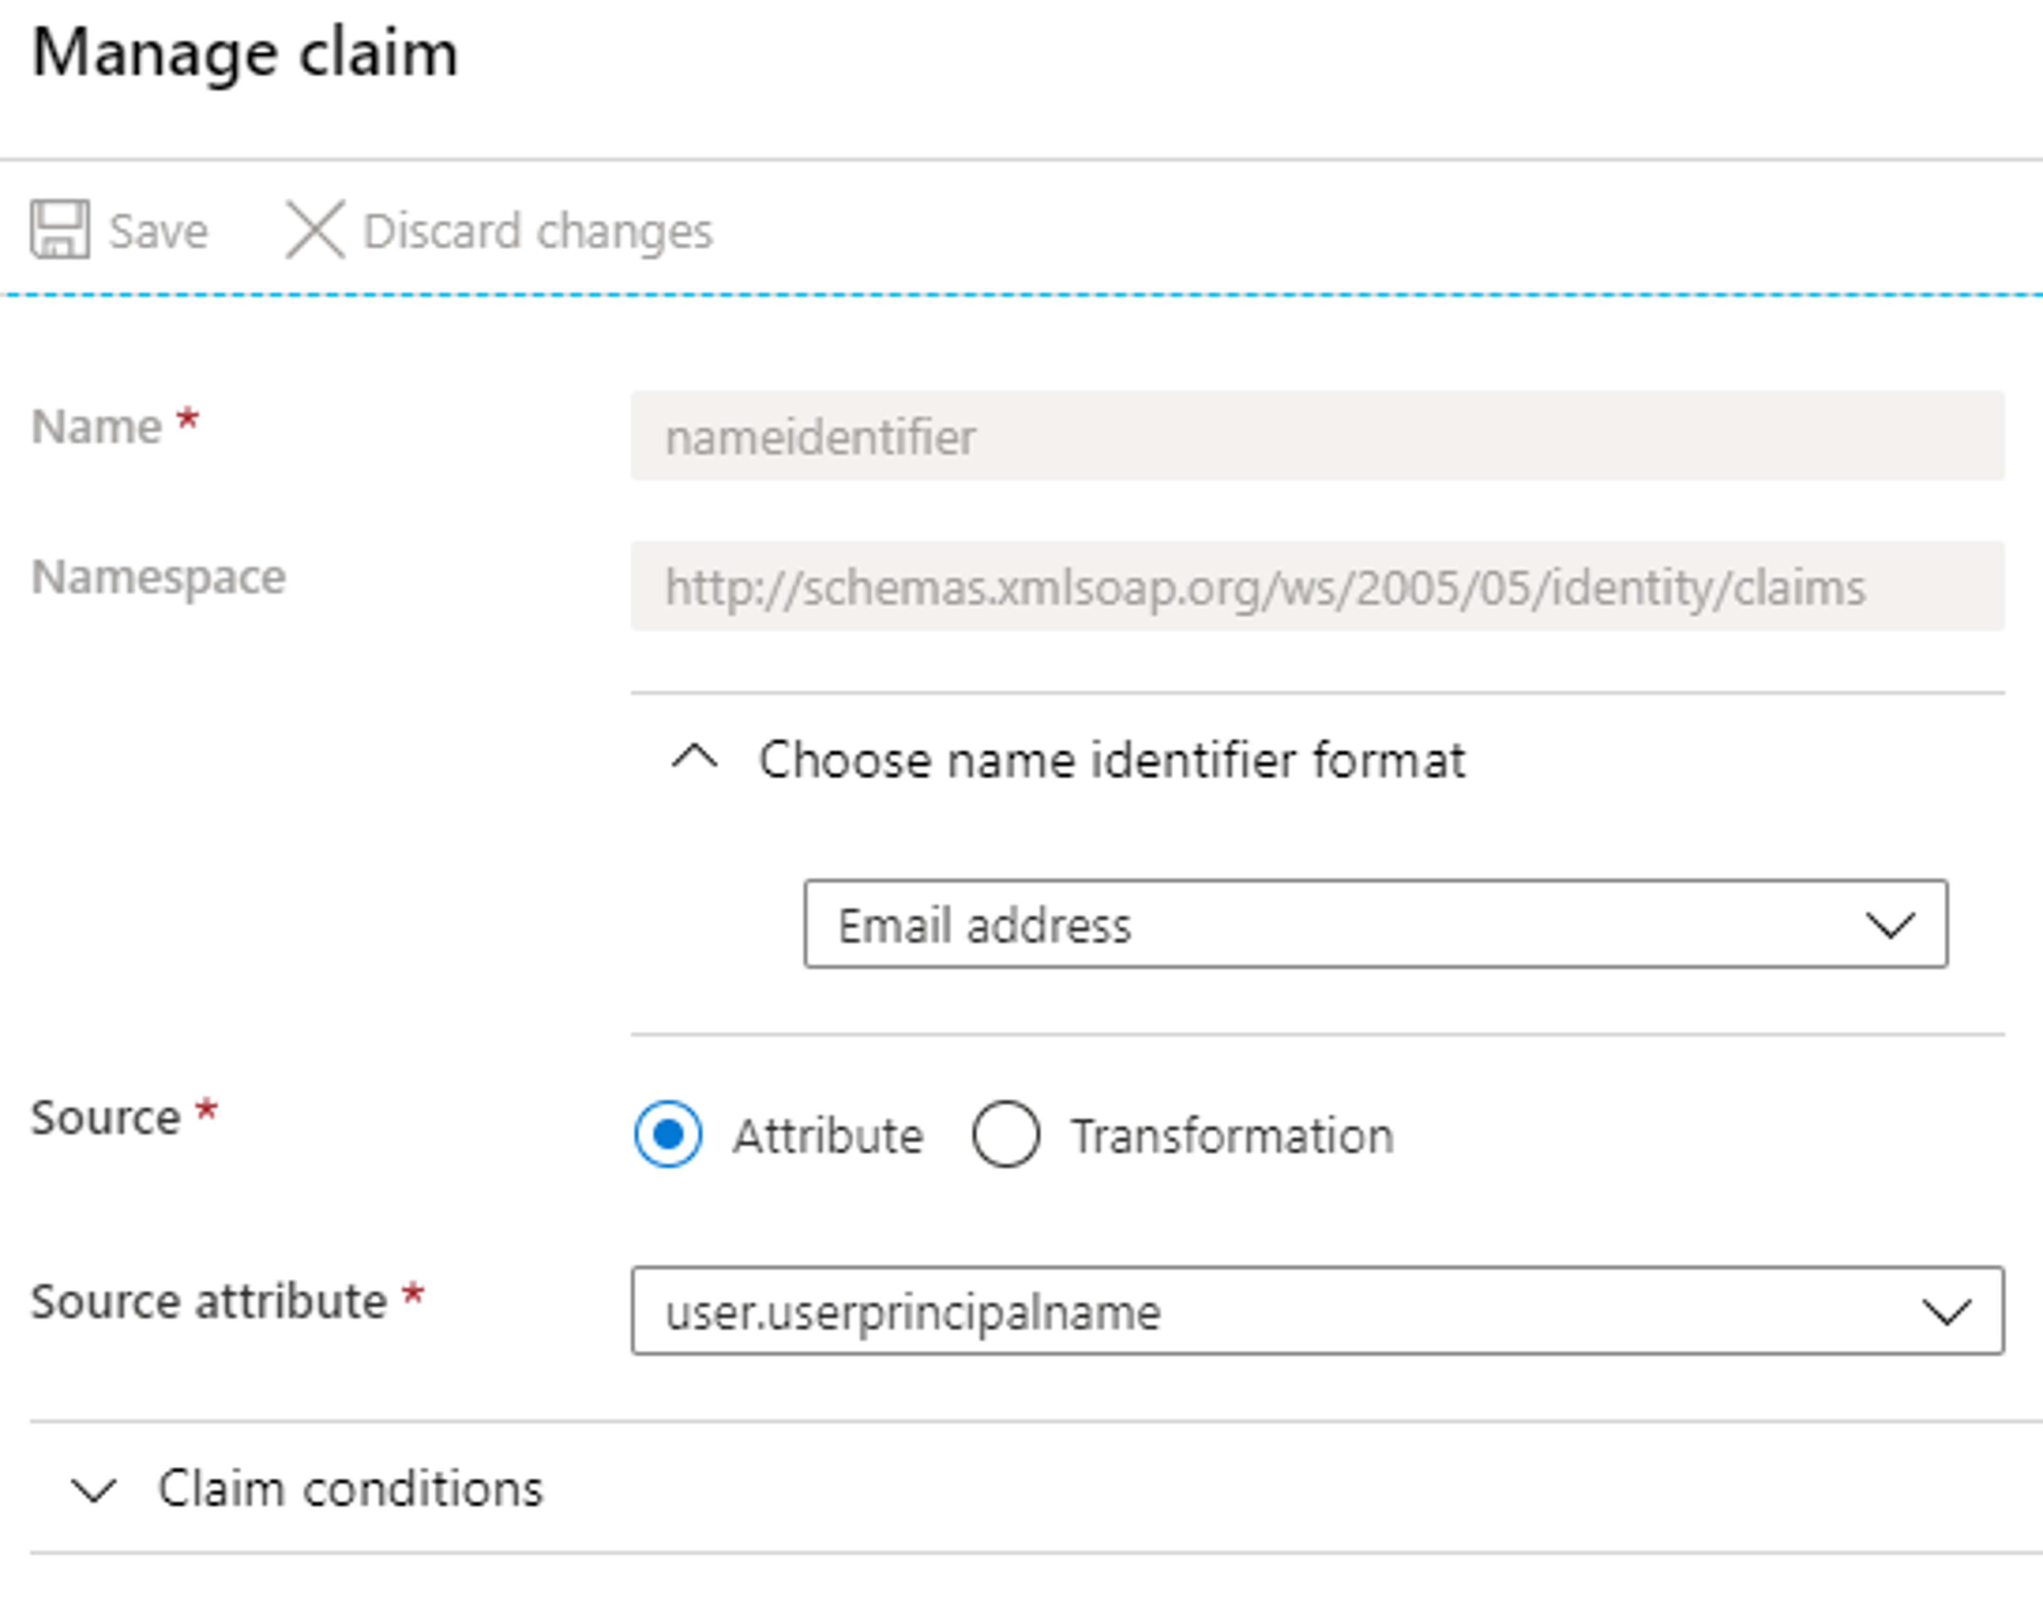
Task: Click the Attribute label text
Action: (828, 1135)
